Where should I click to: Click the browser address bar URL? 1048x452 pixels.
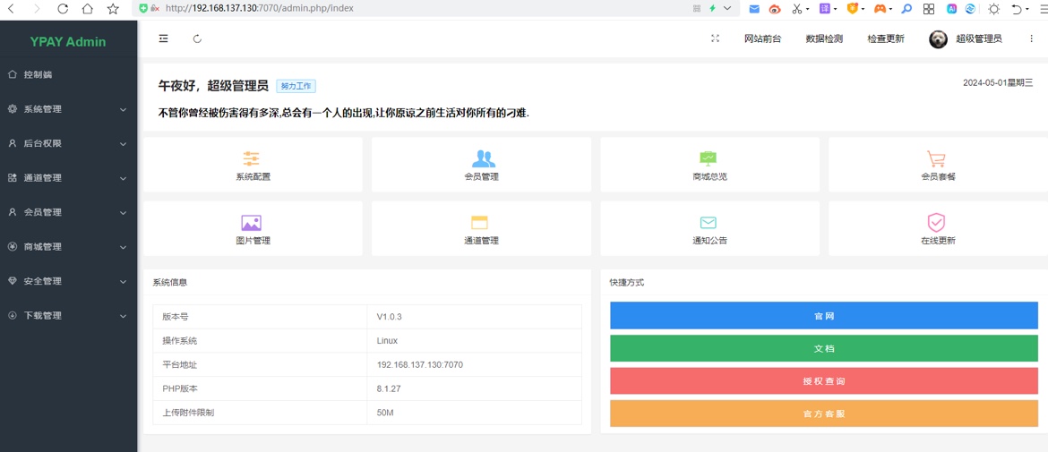[x=260, y=8]
